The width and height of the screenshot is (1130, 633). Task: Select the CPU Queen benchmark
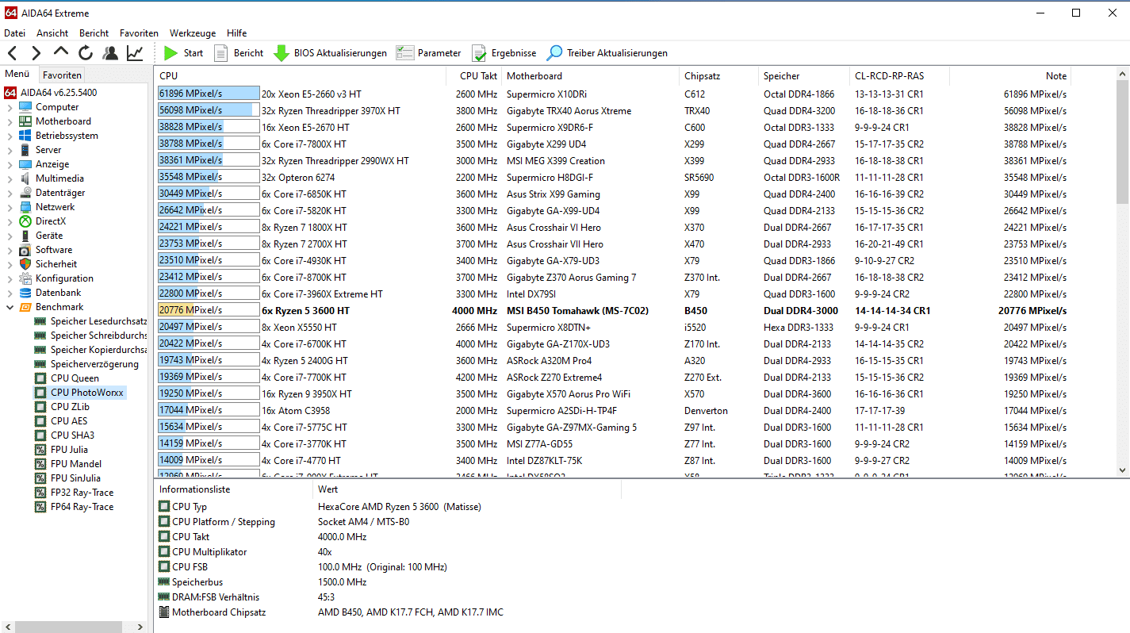click(75, 378)
